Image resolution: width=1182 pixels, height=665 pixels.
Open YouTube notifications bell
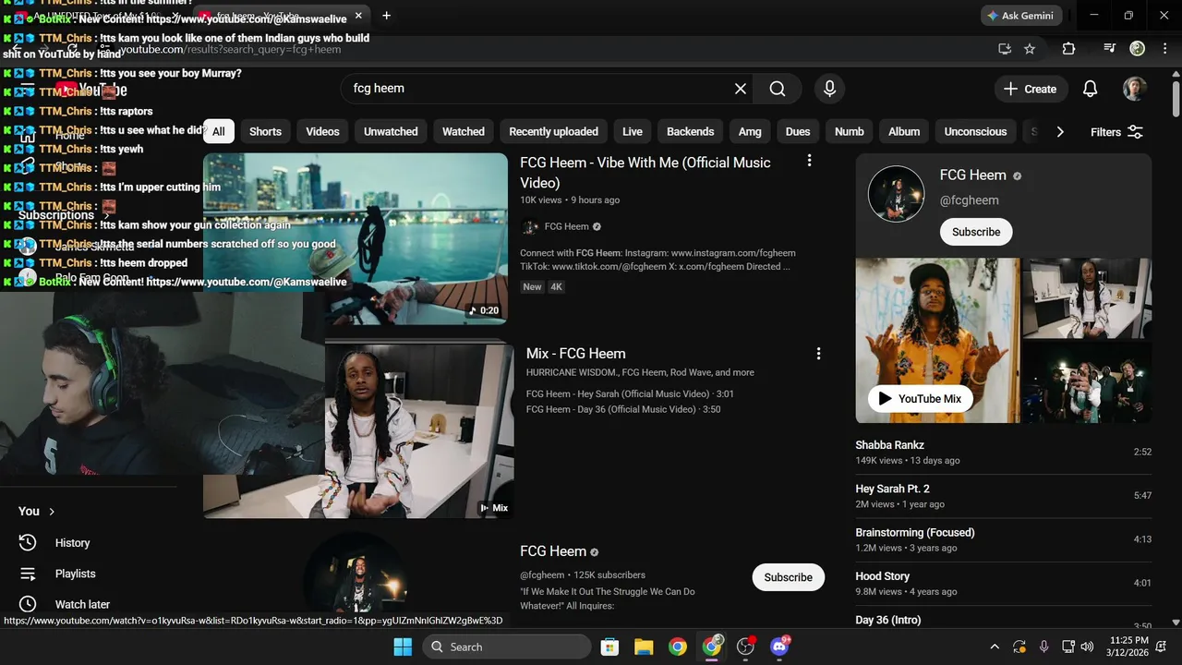coord(1090,89)
